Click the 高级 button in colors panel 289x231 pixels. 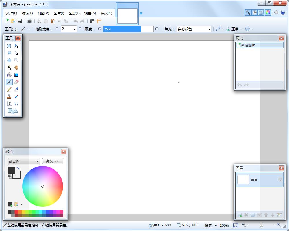(52, 161)
